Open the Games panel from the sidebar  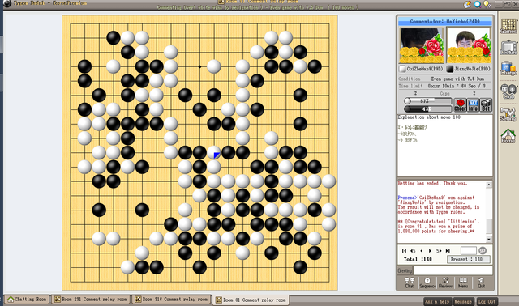click(x=508, y=26)
